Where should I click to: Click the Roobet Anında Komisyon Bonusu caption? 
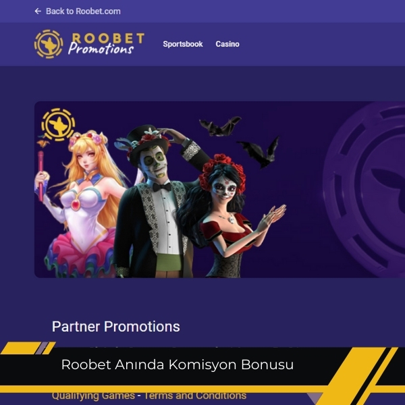pos(177,364)
